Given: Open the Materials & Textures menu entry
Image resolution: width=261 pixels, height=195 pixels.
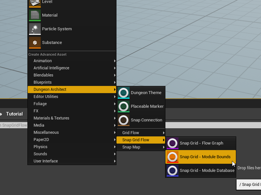Looking at the screenshot, I should point(72,118).
